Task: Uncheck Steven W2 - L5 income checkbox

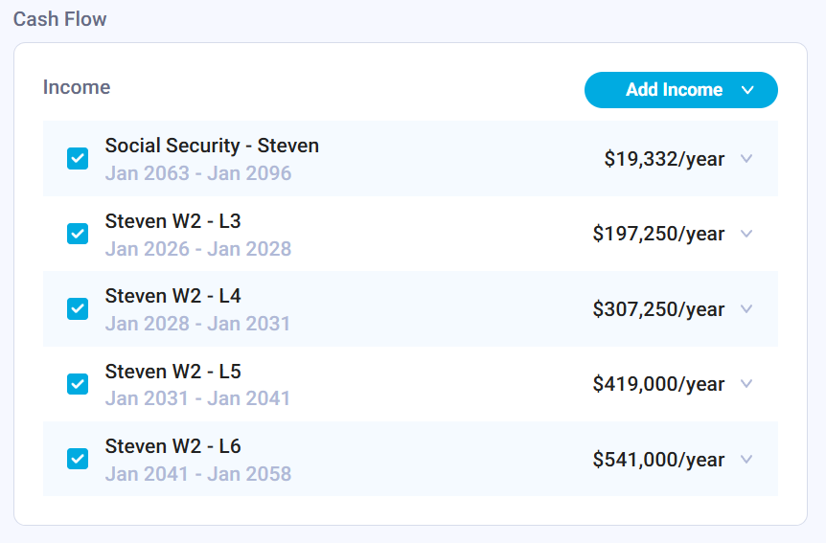Action: pos(78,384)
